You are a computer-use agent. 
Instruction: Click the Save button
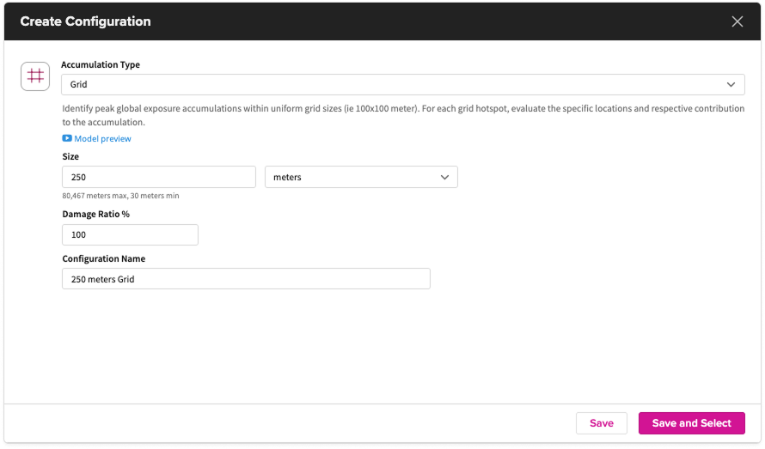(601, 423)
